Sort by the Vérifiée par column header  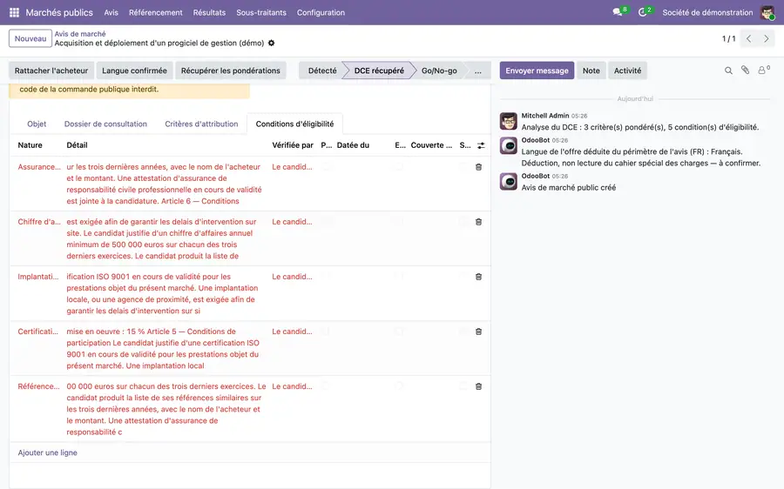tap(293, 145)
